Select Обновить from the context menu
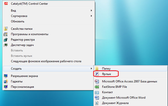168x106 pixels. (x=18, y=22)
